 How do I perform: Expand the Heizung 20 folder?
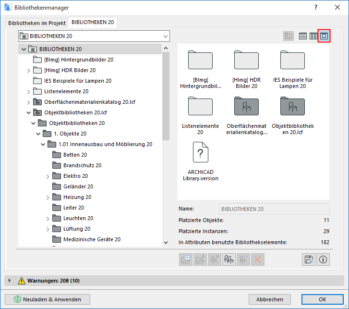coord(48,198)
